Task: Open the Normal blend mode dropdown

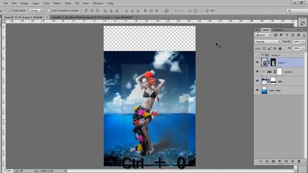Action: tap(268, 42)
